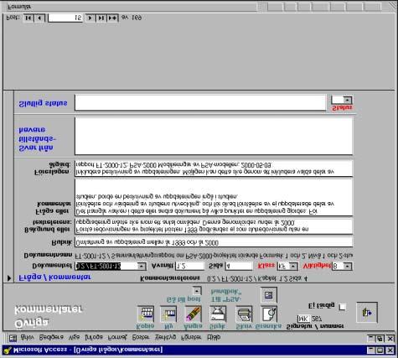Click the record selector arrow beside Fråga / kommentar
The image size is (398, 358).
(x=9, y=278)
